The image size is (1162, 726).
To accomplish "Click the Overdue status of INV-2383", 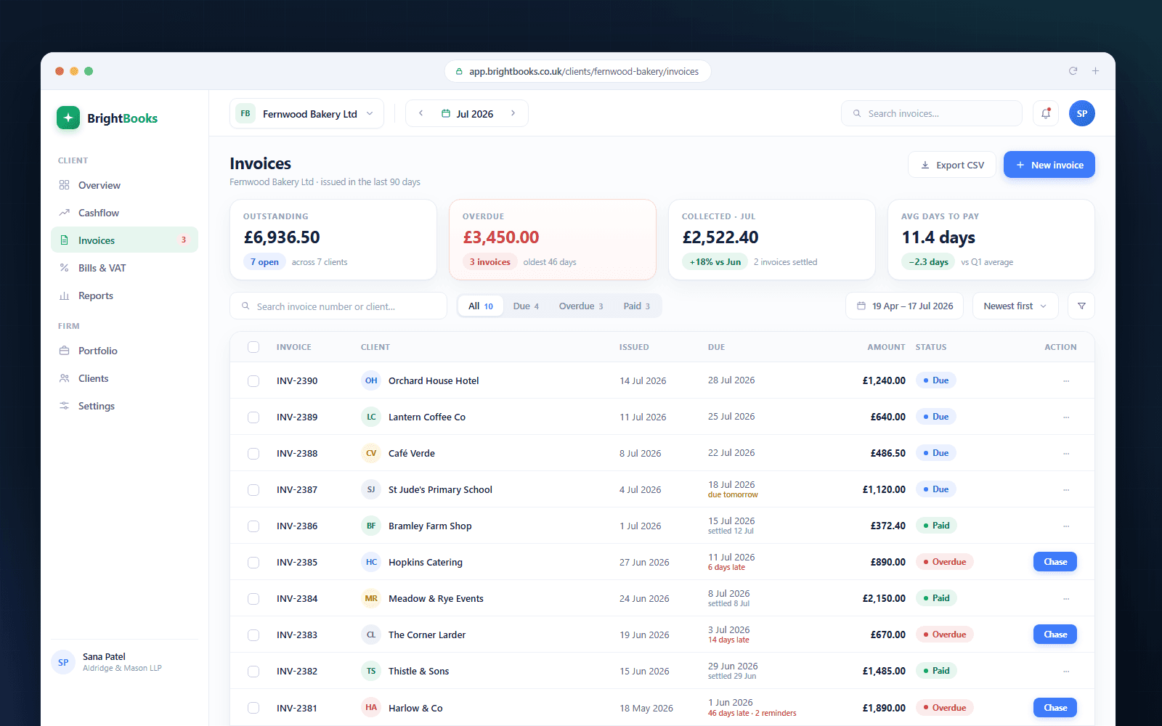I will 944,635.
